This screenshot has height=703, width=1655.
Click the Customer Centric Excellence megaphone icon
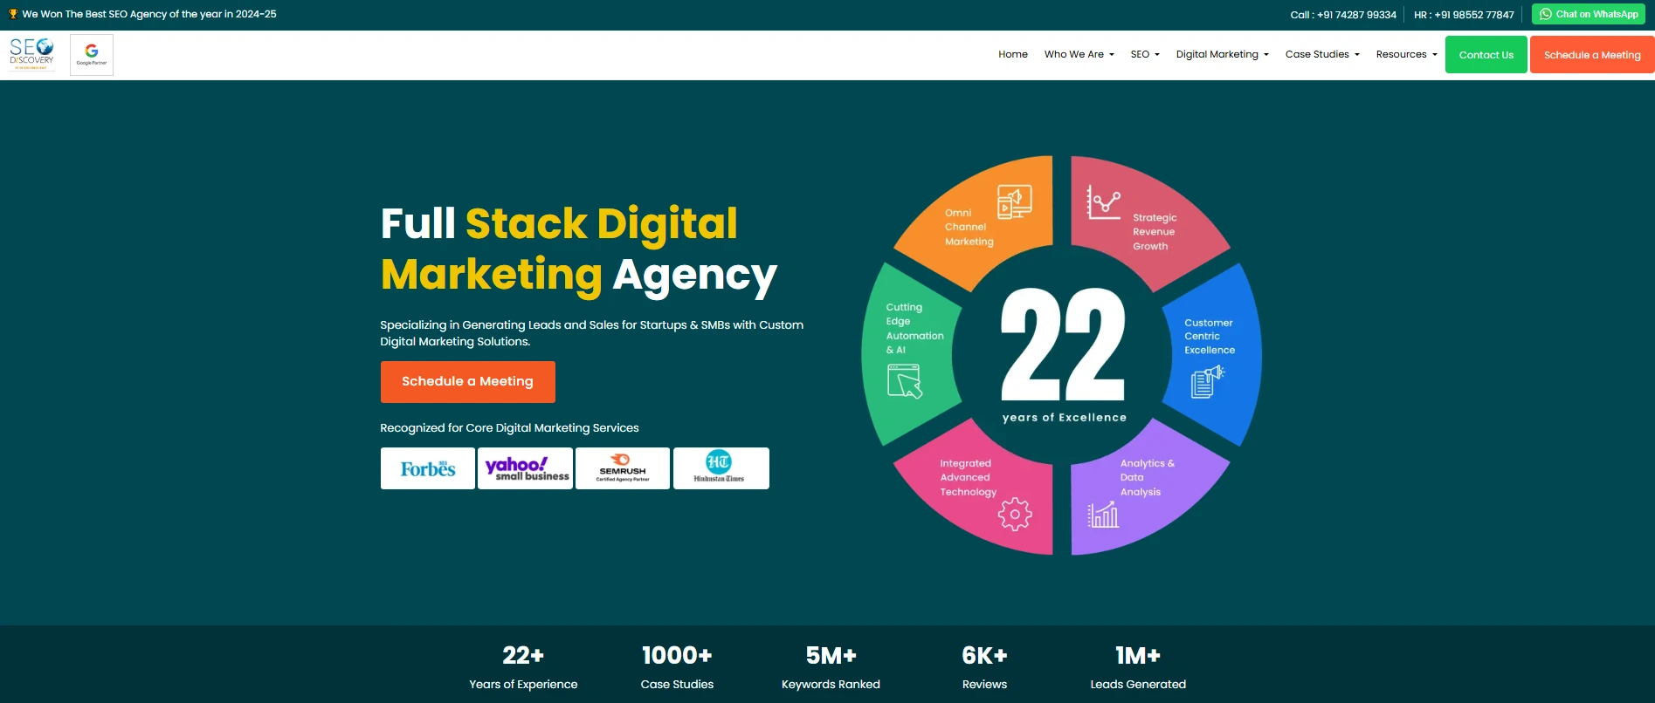[1207, 381]
